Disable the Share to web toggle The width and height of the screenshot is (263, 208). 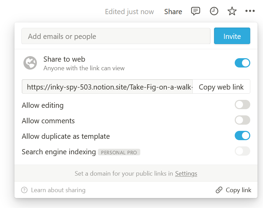point(242,63)
